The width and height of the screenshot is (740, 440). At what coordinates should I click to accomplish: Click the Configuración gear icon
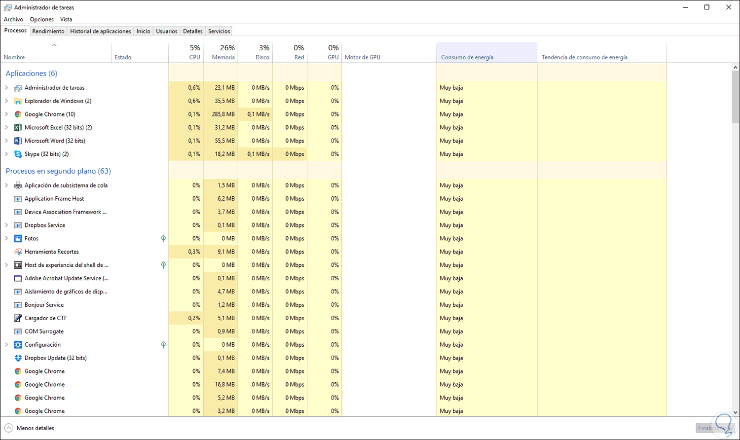click(18, 345)
